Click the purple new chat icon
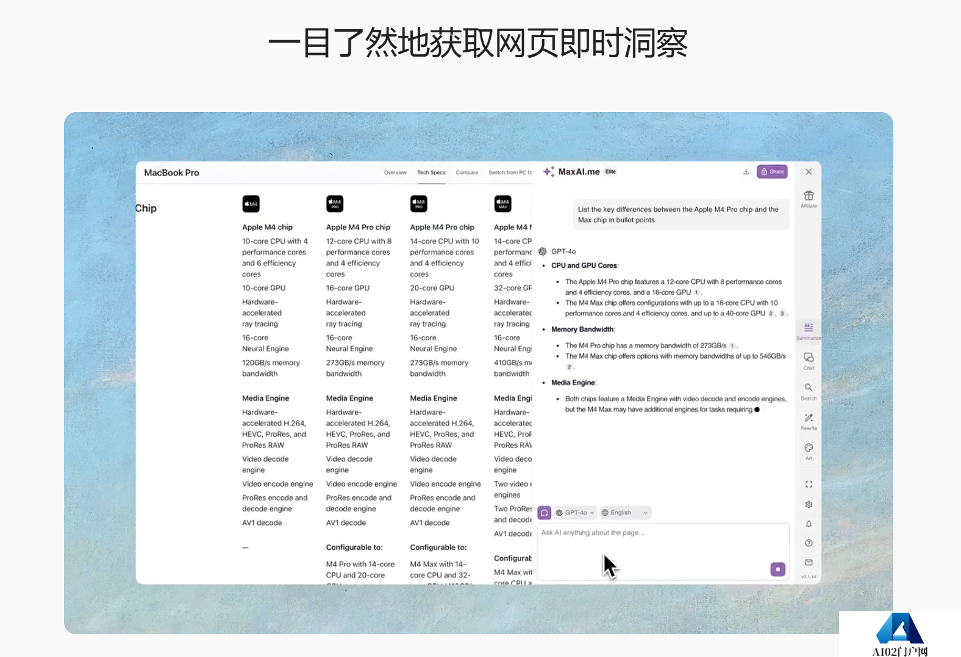 [545, 513]
